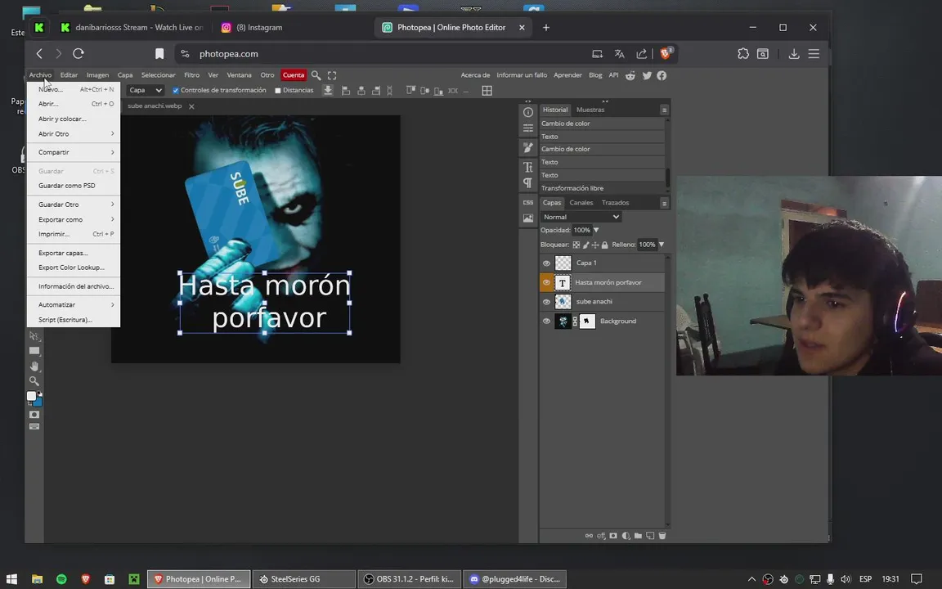Switch to the Trazados tab

point(615,203)
